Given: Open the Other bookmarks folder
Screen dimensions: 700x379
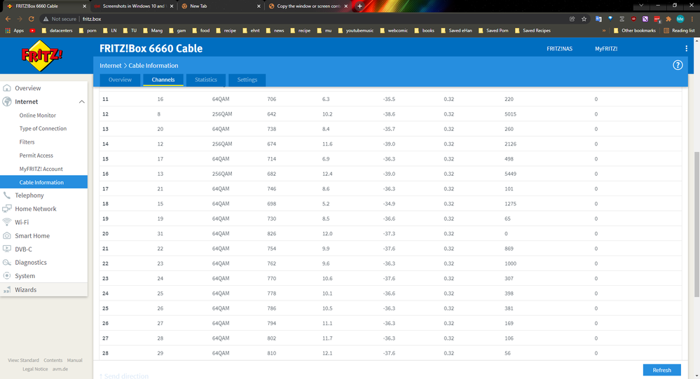Looking at the screenshot, I should tap(634, 30).
